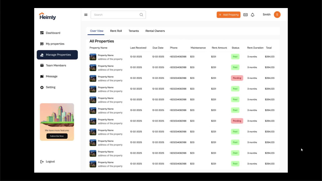The width and height of the screenshot is (322, 181).
Task: Click the All Properties heading
Action: click(102, 41)
